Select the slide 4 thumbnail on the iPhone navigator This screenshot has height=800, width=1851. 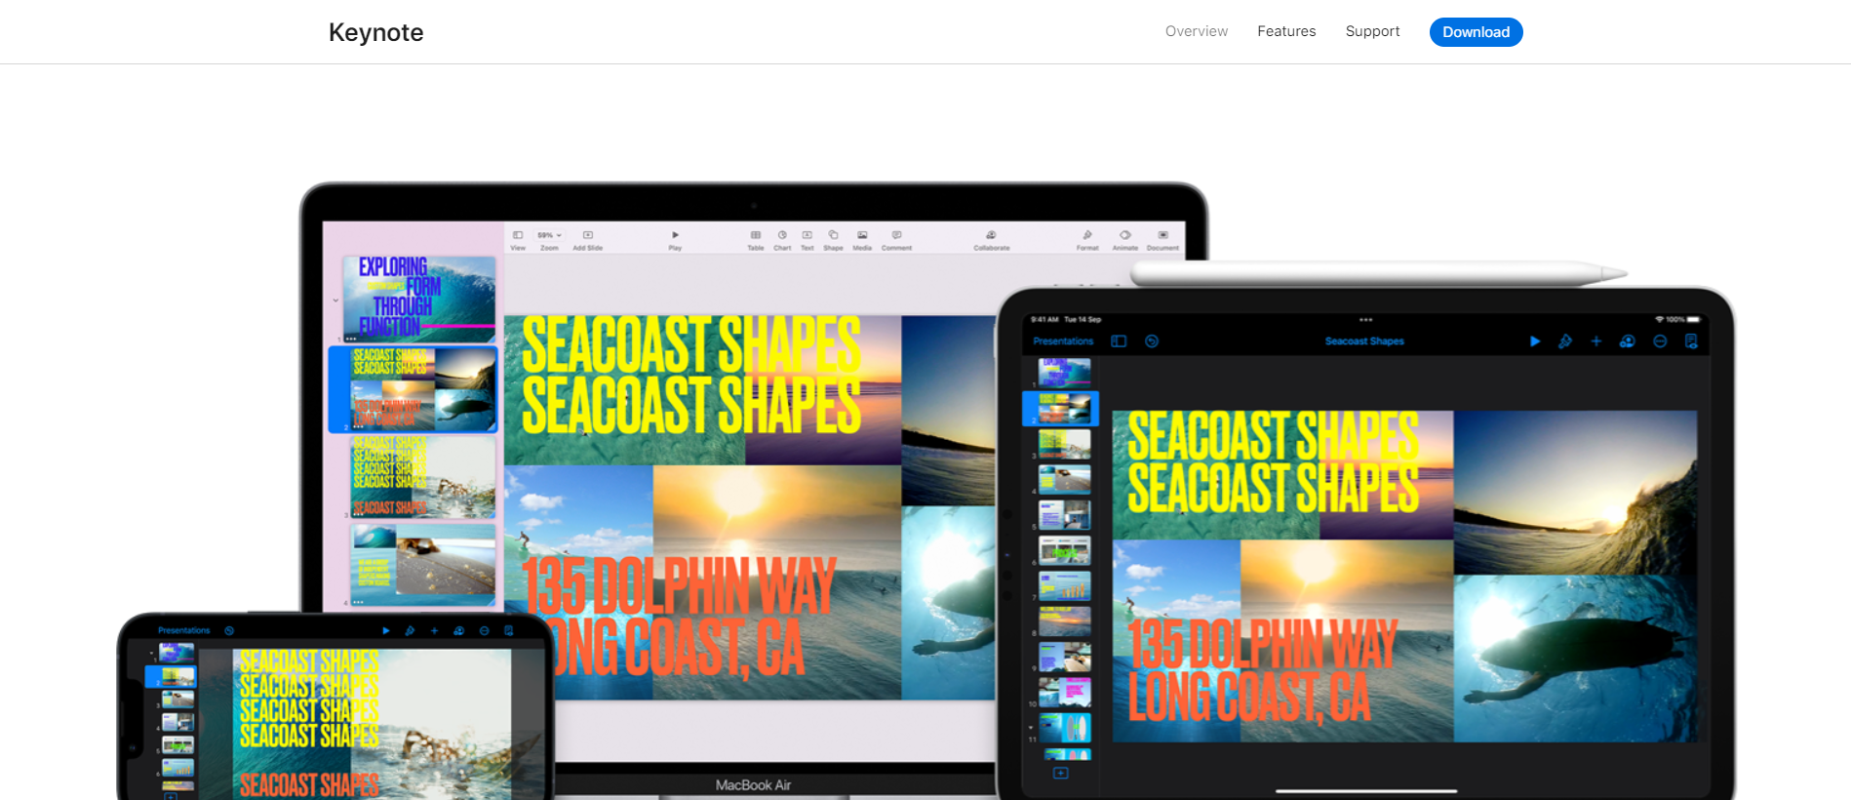pos(177,722)
